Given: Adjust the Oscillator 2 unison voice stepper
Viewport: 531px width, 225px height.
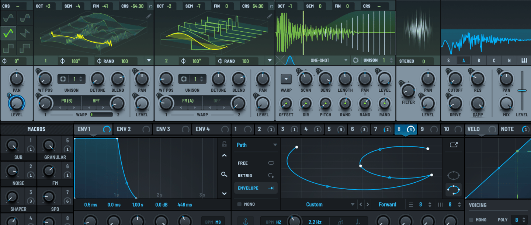Looking at the screenshot, I should click(202, 79).
